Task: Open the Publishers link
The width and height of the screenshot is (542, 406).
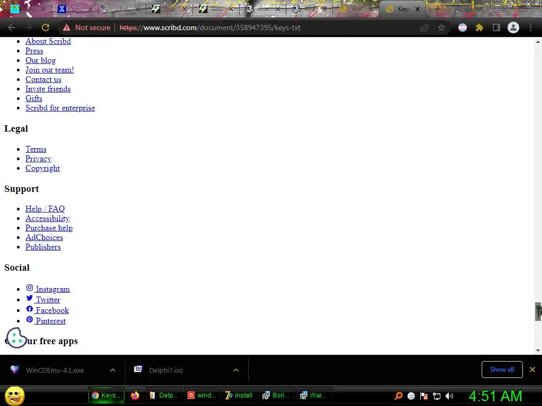Action: [43, 247]
